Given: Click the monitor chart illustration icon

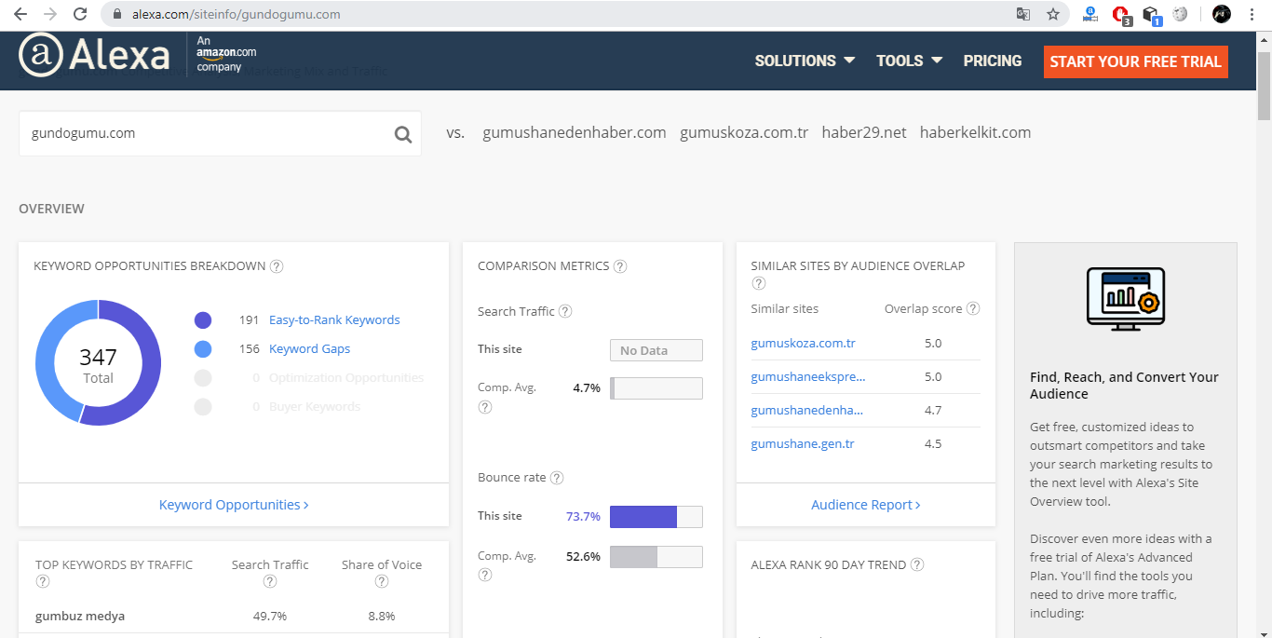Looking at the screenshot, I should [x=1126, y=298].
